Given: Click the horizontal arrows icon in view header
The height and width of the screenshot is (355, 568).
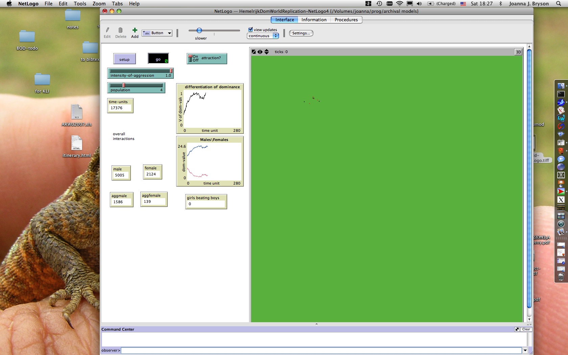Looking at the screenshot, I should (x=260, y=52).
